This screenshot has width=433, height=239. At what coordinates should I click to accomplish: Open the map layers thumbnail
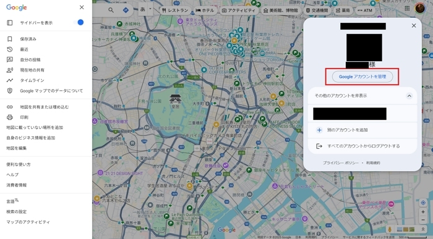pos(406,229)
